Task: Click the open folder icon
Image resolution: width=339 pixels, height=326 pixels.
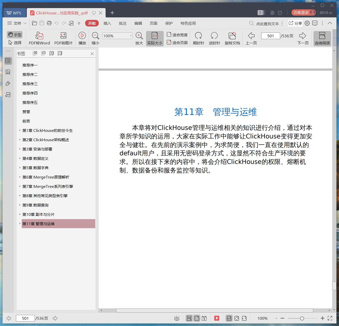Action: coord(35,23)
